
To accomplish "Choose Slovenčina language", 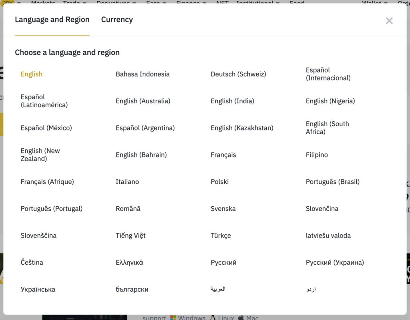I will 322,209.
